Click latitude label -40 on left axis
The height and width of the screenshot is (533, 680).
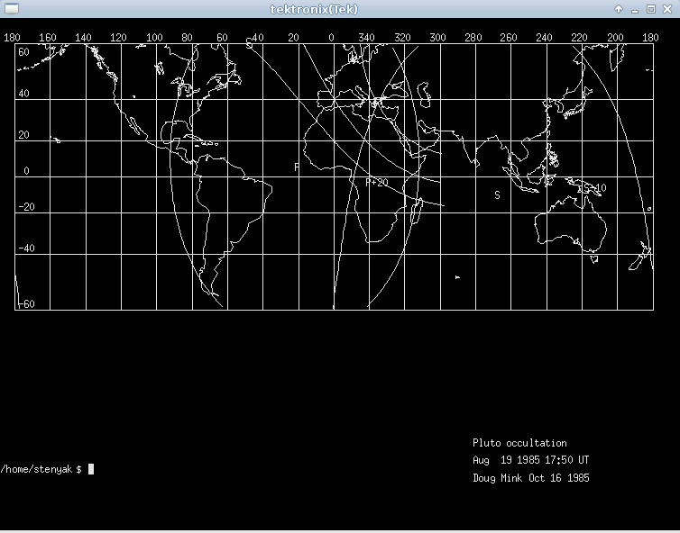pyautogui.click(x=26, y=248)
